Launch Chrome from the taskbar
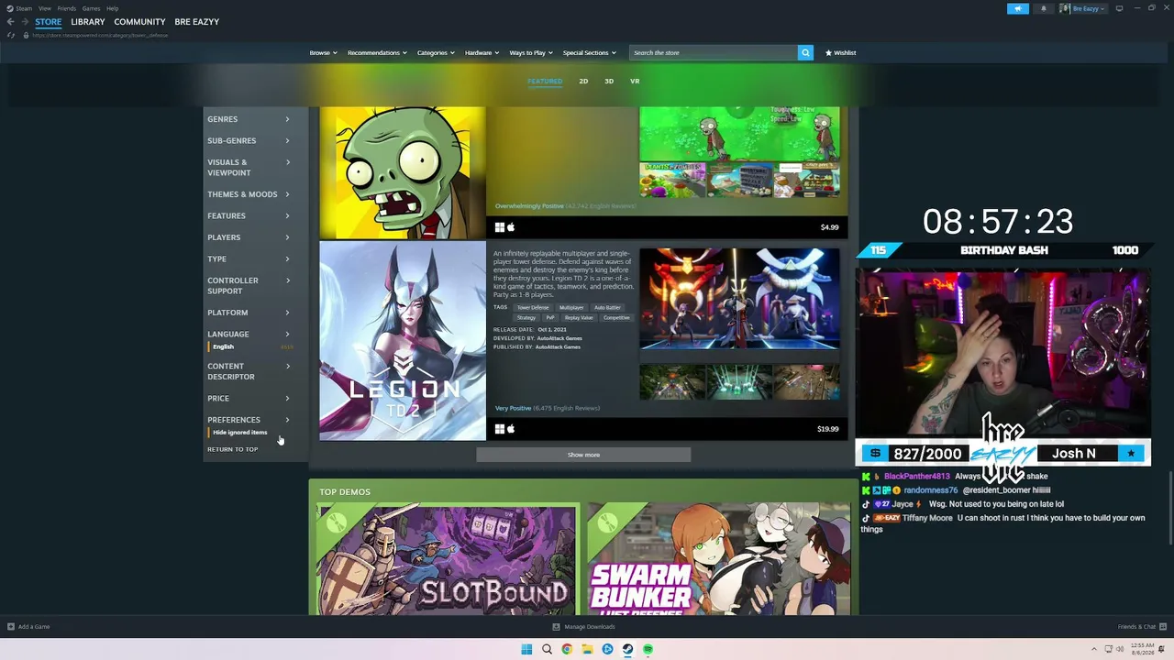The image size is (1174, 660). click(x=567, y=649)
